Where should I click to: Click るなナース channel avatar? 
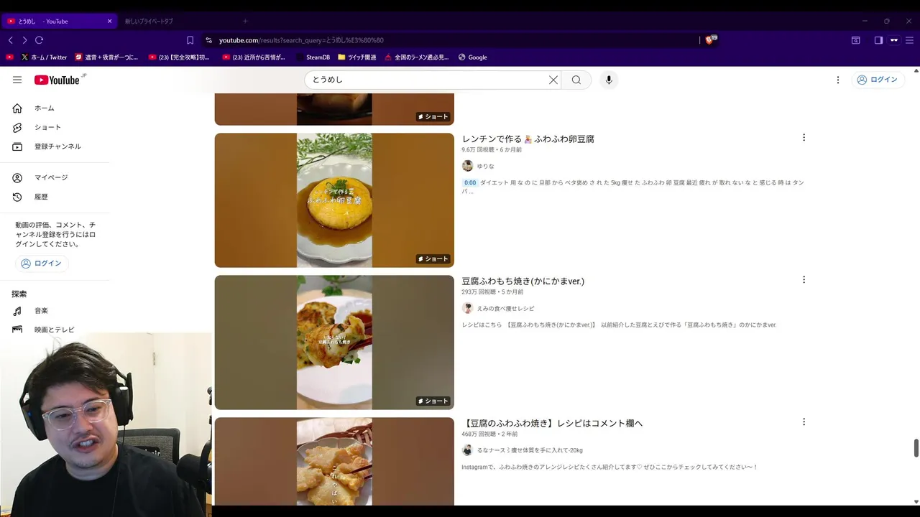coord(467,450)
